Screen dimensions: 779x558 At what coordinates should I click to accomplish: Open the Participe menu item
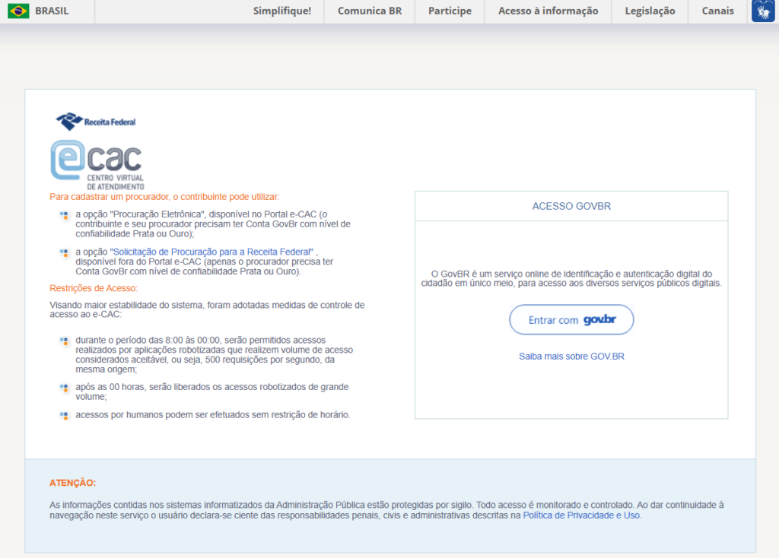[x=450, y=11]
